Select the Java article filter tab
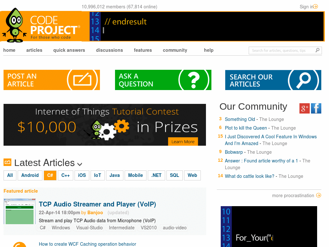 click(x=115, y=175)
